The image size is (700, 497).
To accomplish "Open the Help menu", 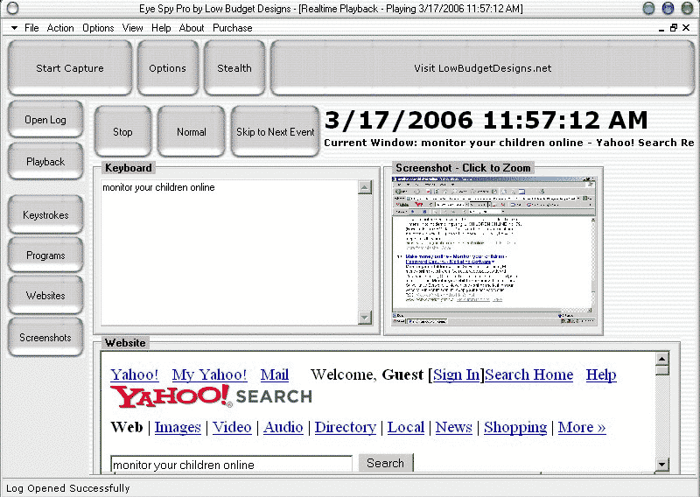I will (161, 28).
